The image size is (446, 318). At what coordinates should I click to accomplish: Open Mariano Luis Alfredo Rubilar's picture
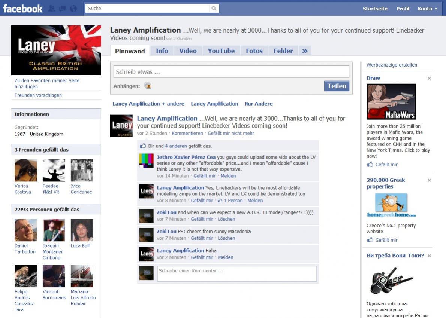point(82,276)
